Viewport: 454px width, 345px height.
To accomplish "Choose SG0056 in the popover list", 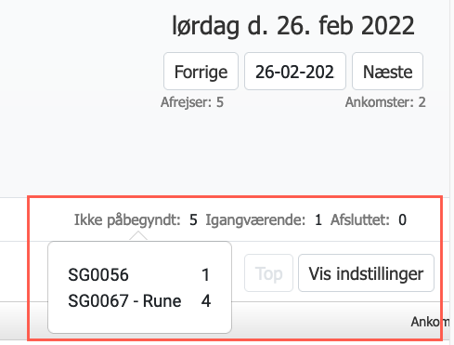I will (98, 274).
